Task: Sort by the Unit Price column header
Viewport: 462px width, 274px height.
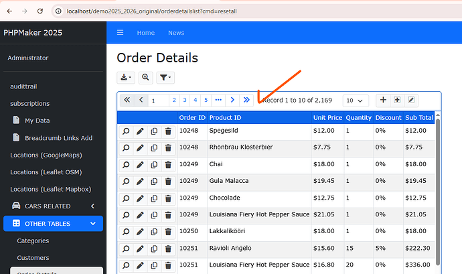Action: 327,118
